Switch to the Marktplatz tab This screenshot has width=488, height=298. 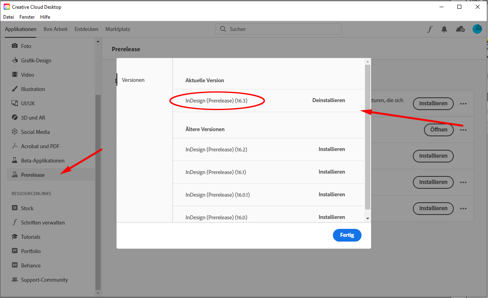[118, 29]
